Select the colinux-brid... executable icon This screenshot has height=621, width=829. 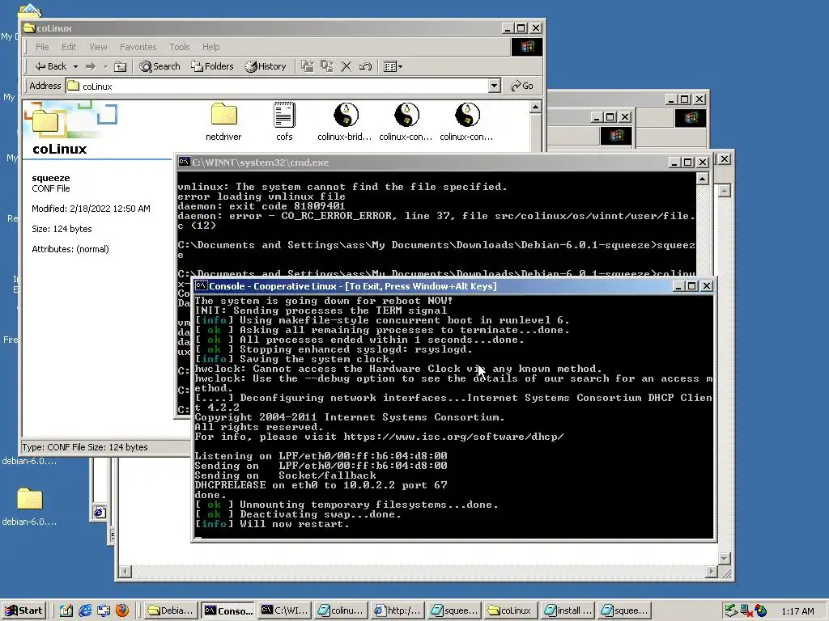pyautogui.click(x=345, y=122)
